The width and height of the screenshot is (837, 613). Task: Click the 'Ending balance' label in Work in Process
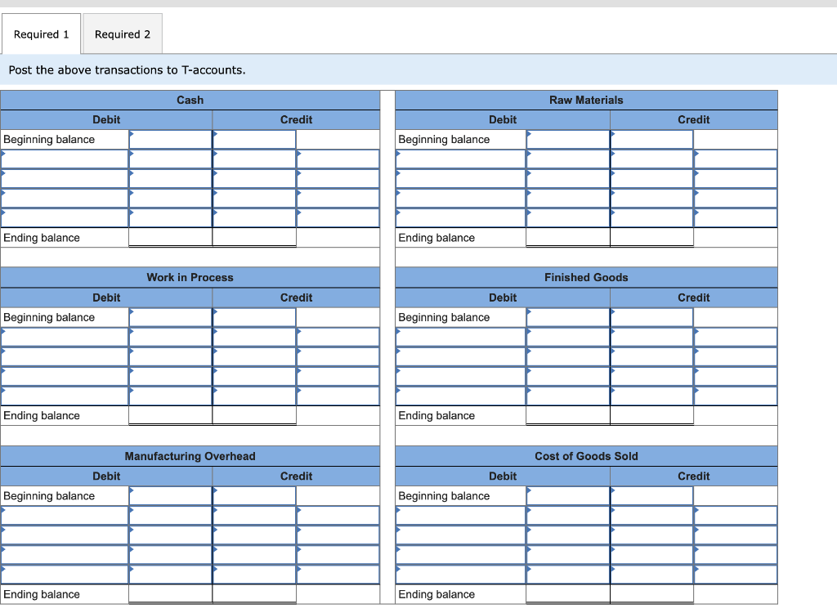42,415
